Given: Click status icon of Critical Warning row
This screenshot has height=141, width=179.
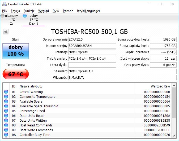Looking at the screenshot, I should pos(6,92).
